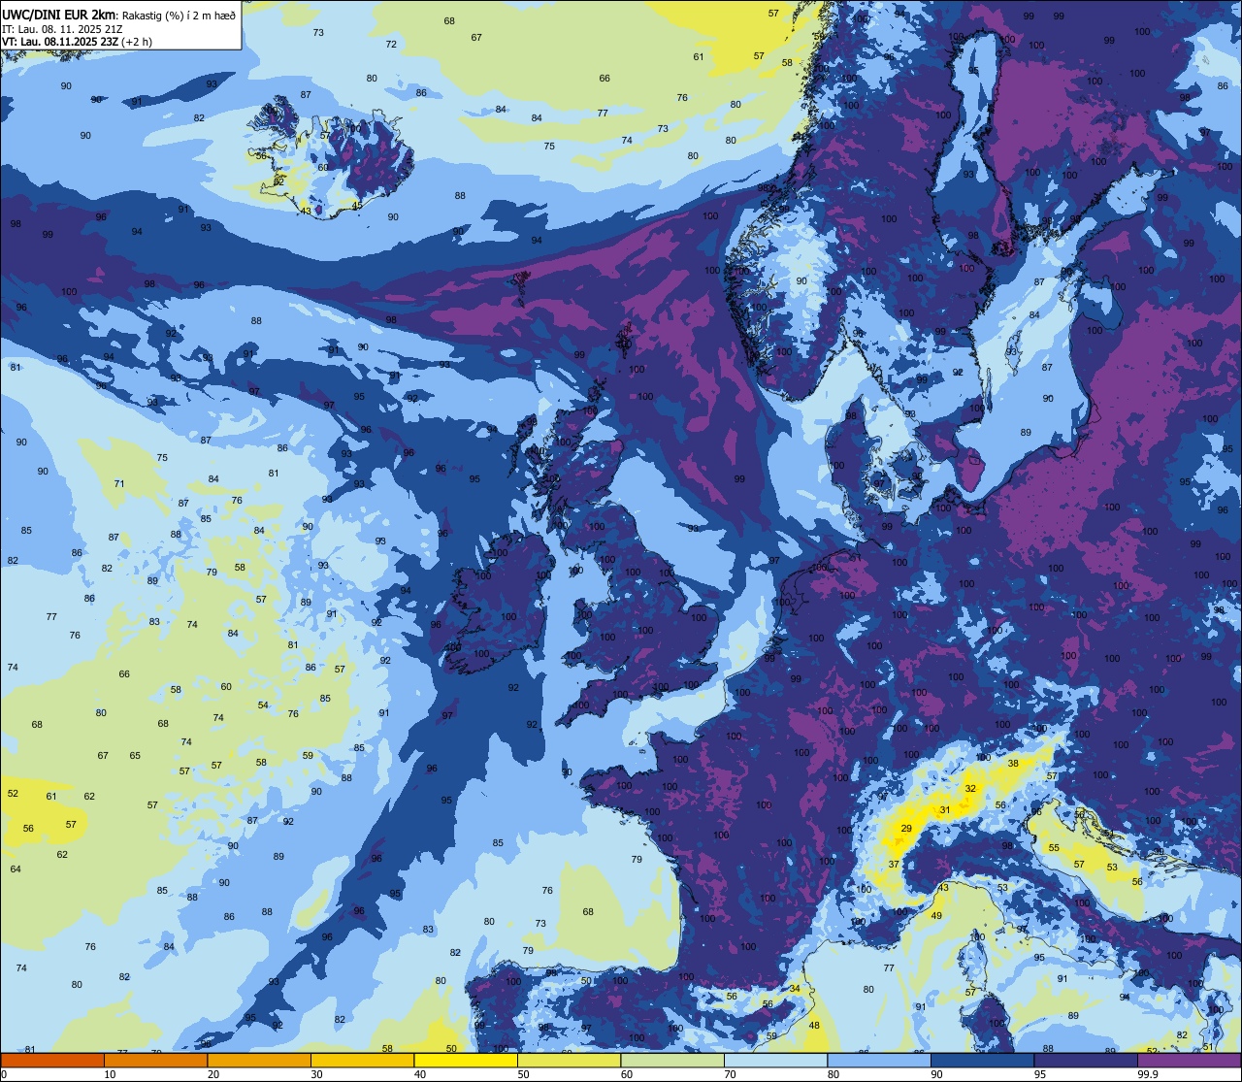This screenshot has width=1242, height=1082.
Task: Click the humidity value '37' on the map
Action: click(x=894, y=864)
